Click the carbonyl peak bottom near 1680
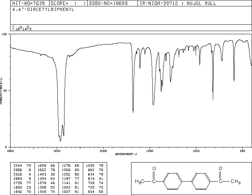Viewport: 252px width, 195px height. [133, 112]
